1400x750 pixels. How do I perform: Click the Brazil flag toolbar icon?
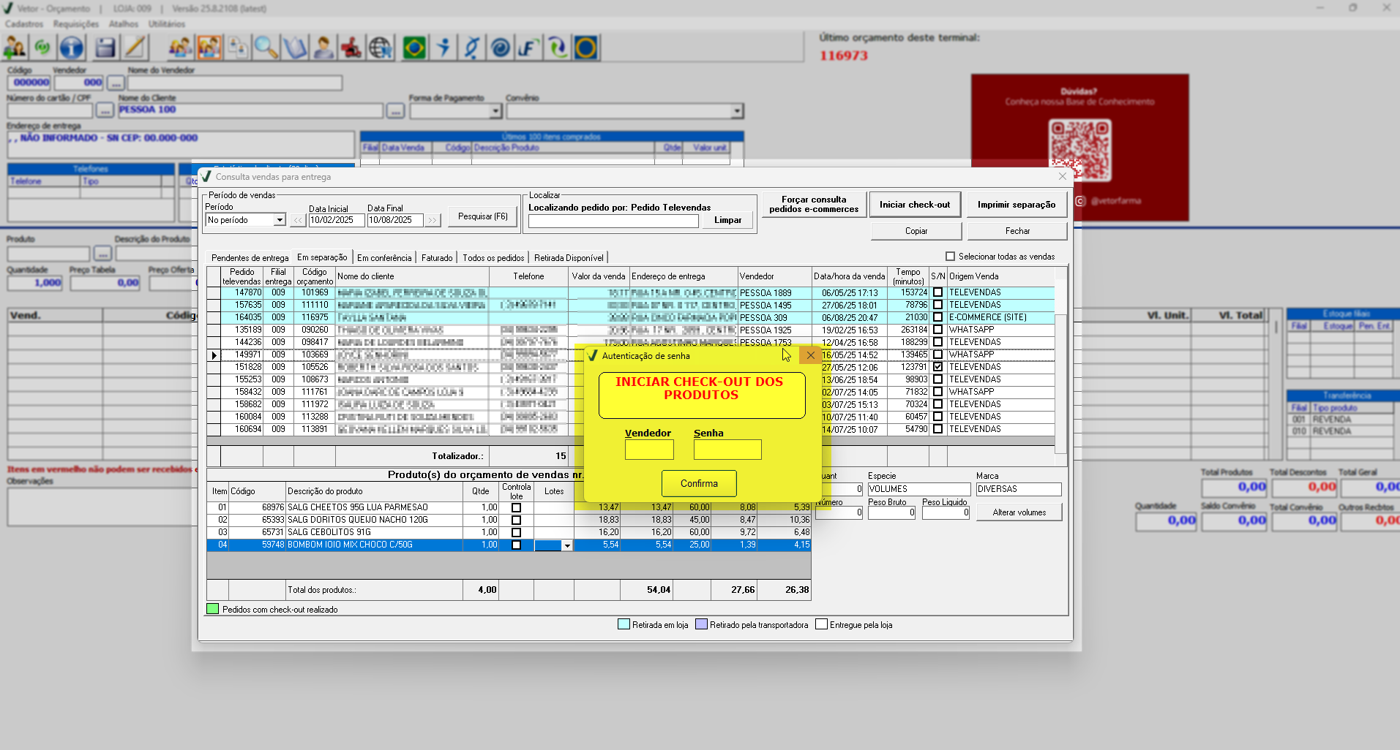coord(414,48)
